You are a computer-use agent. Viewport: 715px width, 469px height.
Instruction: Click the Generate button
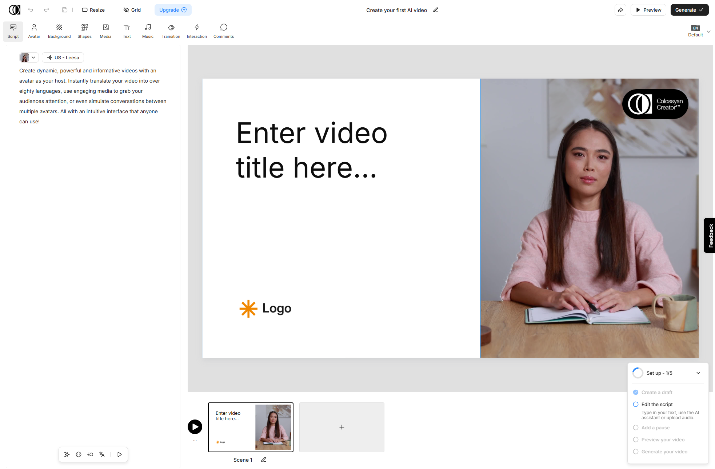click(x=689, y=10)
